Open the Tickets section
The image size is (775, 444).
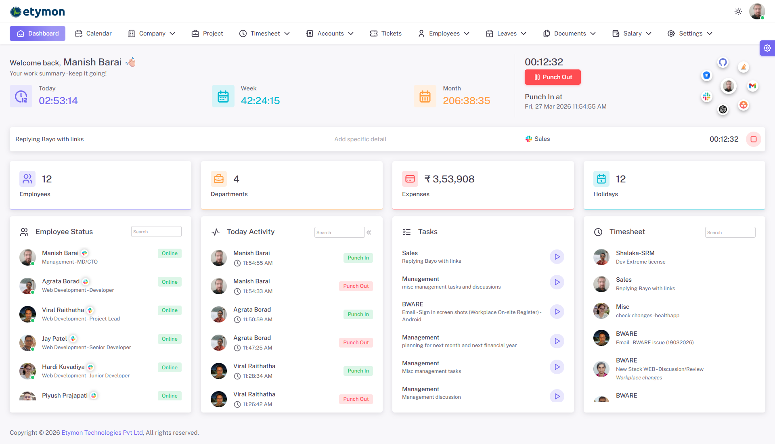385,34
